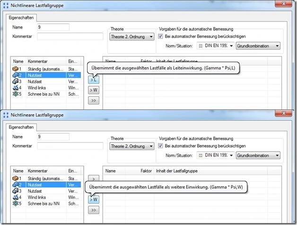Switch to 'Eigenschaften' tab in lower dialog
This screenshot has height=225, width=297.
coord(21,127)
